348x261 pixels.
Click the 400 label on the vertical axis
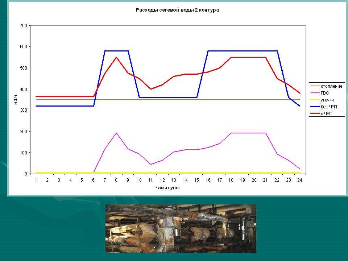pos(24,89)
